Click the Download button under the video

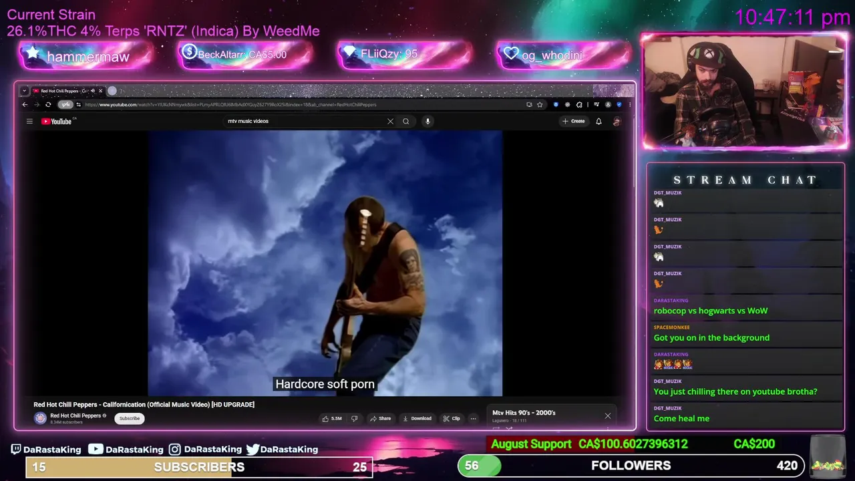pyautogui.click(x=417, y=418)
